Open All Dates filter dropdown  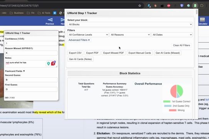pos(172,35)
